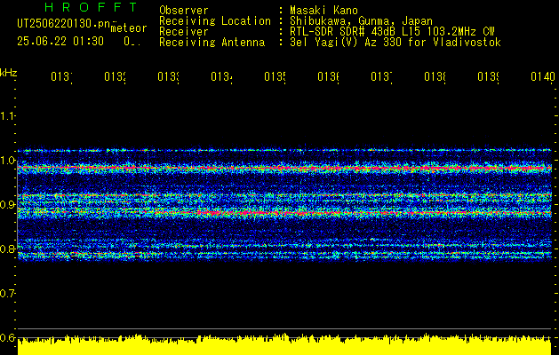Select the 3el Yagi(V) Az 330 antenna text
This screenshot has height=355, width=559.
click(395, 43)
